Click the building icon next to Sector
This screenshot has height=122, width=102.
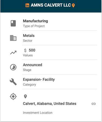point(13,38)
